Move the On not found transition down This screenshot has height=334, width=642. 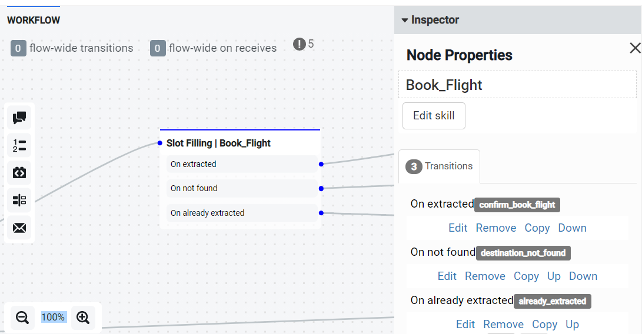pos(583,276)
